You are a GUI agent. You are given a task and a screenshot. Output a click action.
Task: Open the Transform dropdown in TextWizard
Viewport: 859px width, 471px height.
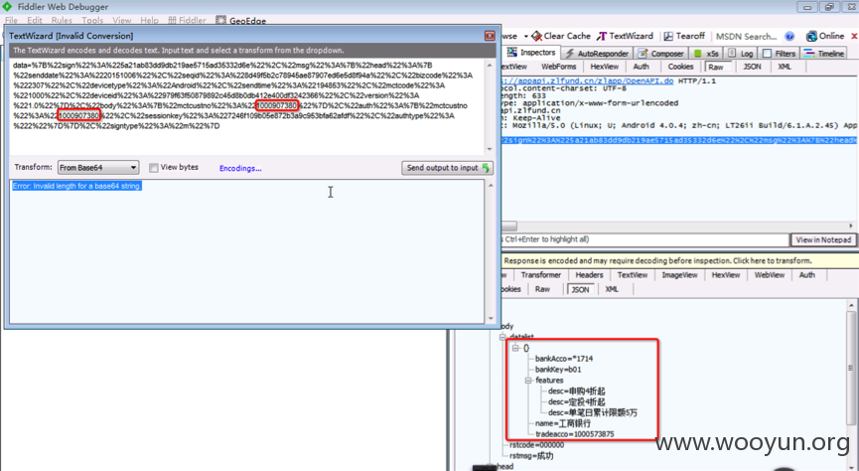coord(98,168)
